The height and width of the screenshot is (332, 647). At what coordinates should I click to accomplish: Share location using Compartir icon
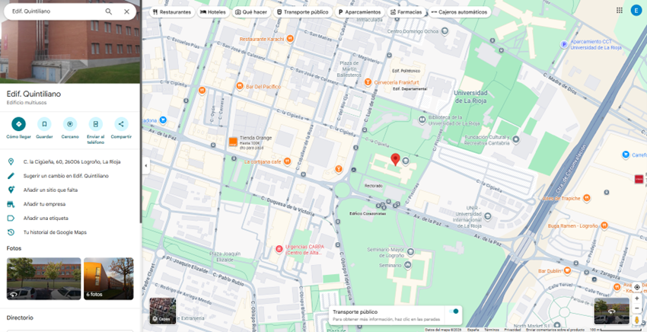click(x=121, y=124)
